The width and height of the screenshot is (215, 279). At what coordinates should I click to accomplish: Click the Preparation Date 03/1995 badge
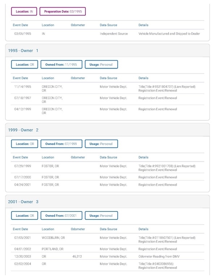pyautogui.click(x=63, y=11)
